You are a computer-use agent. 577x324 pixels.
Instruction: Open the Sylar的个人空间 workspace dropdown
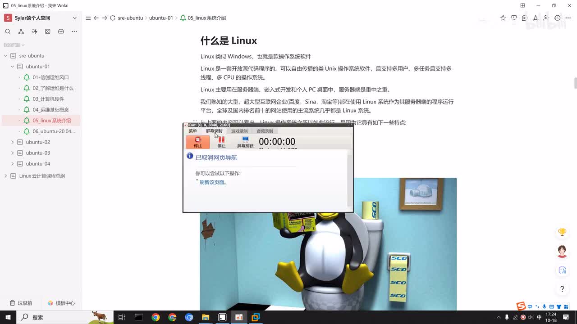point(41,18)
